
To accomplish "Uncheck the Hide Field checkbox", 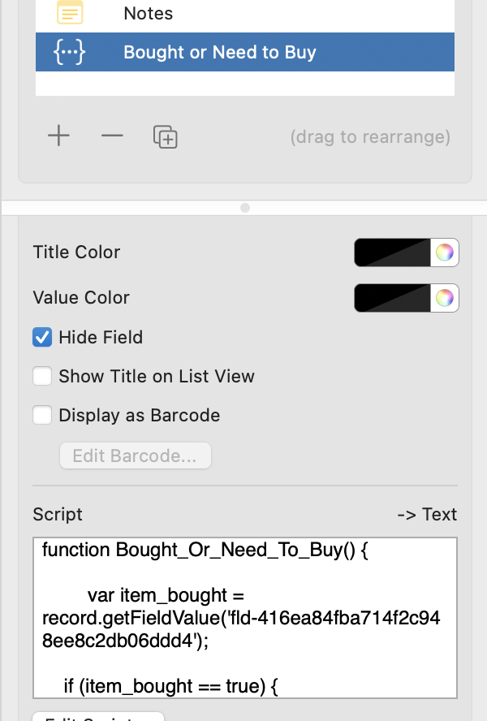I will 42,337.
